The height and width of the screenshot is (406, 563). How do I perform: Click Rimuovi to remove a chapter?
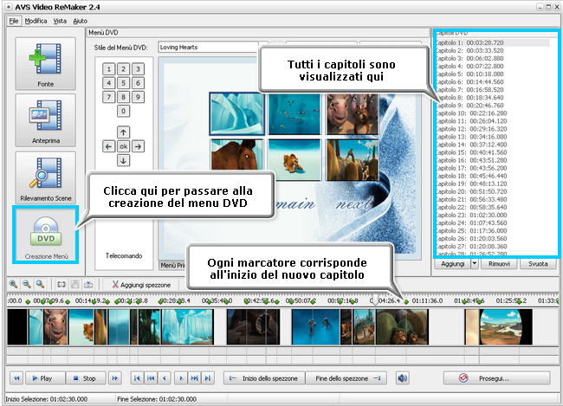coord(499,264)
